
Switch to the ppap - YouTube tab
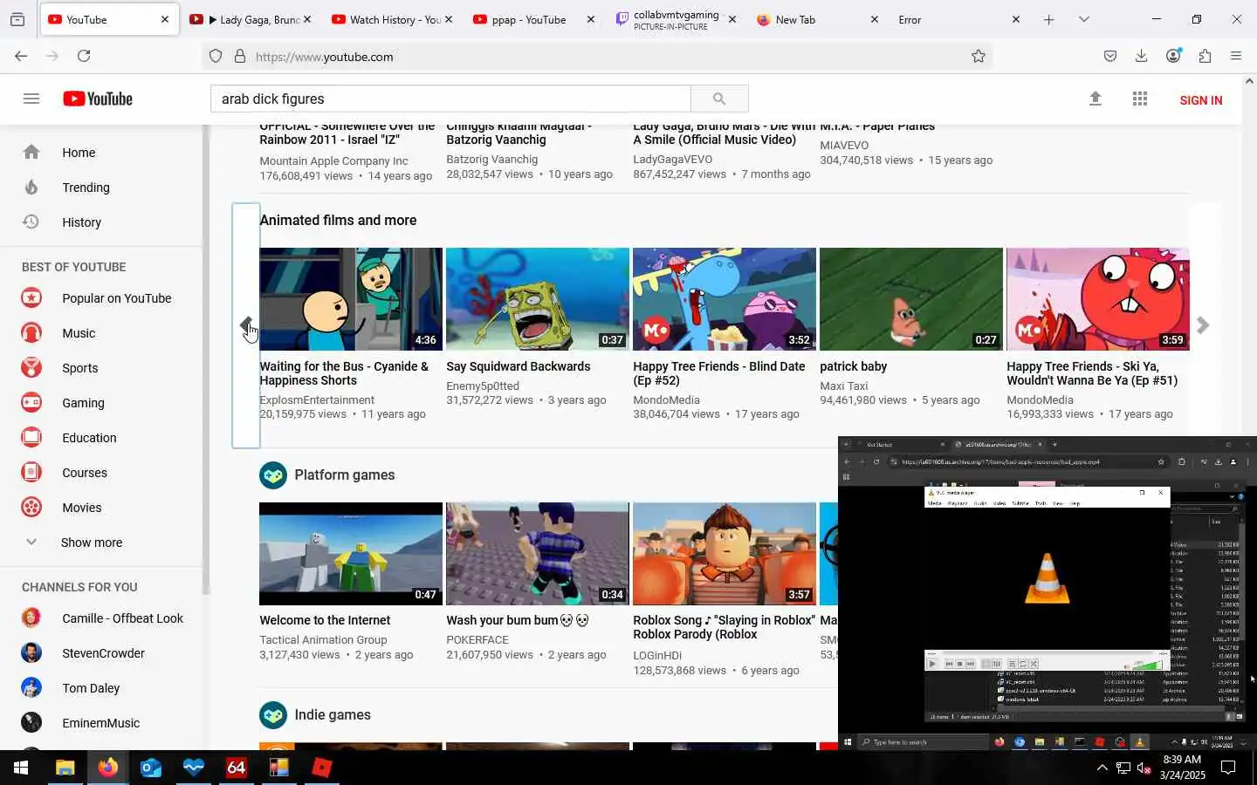point(532,19)
